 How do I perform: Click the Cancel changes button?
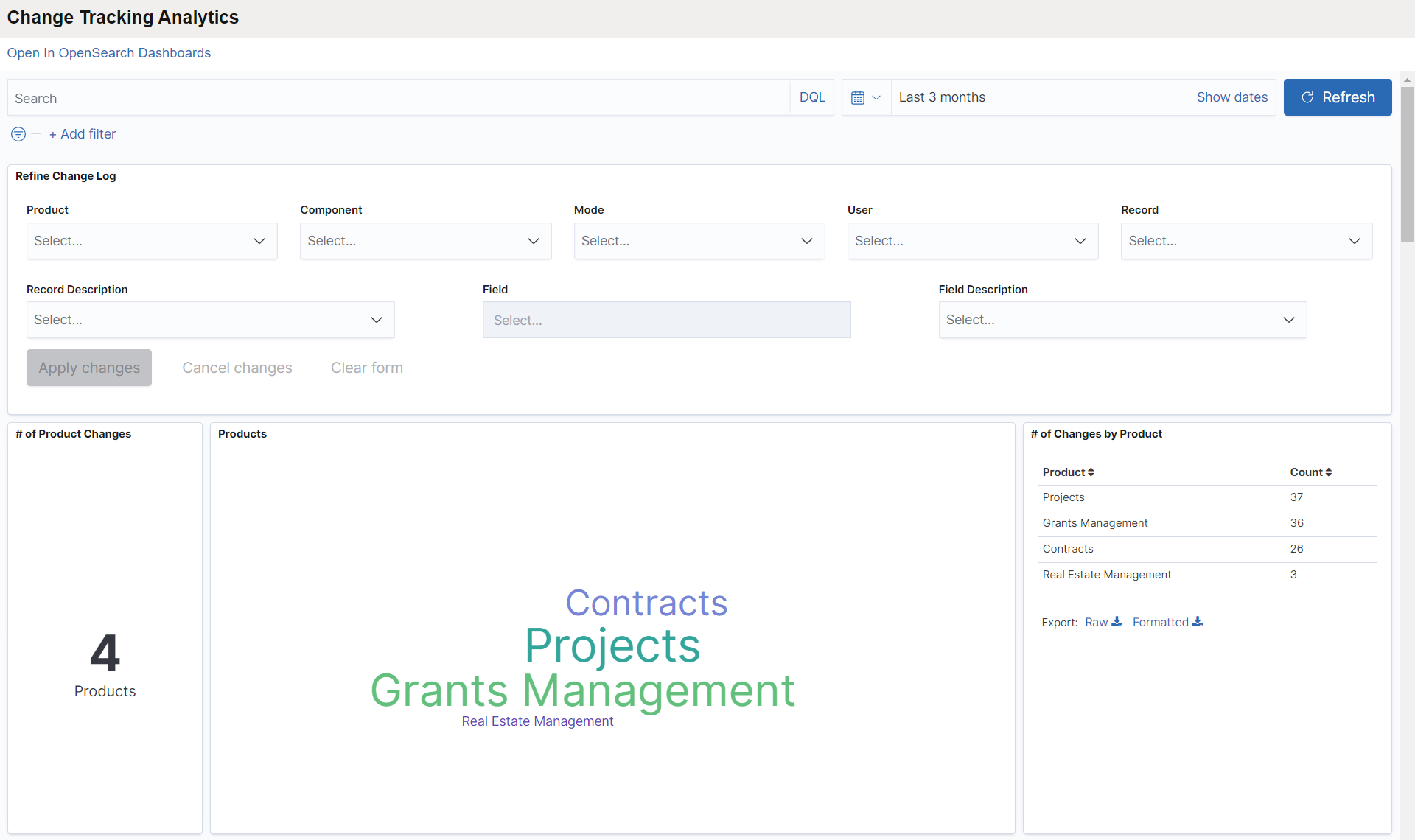(237, 367)
